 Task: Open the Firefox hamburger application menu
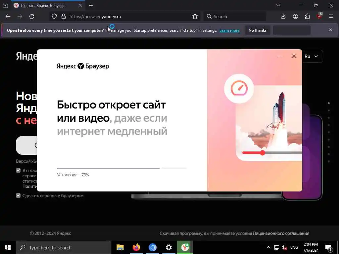coord(331,16)
